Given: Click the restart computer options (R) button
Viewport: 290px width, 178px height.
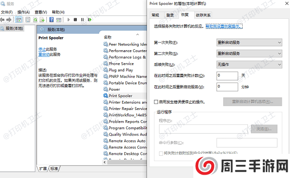Looking at the screenshot, I should tap(252, 102).
